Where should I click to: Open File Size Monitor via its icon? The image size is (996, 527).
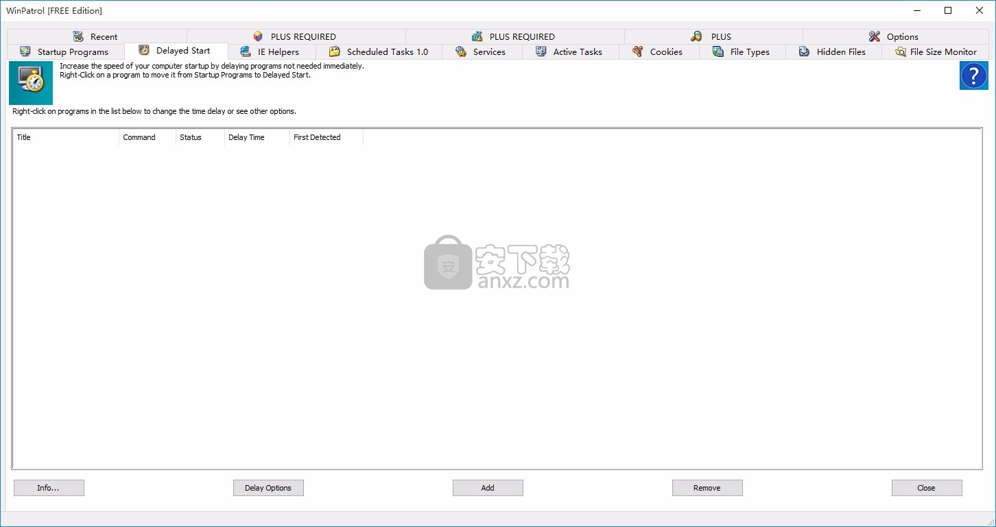coord(901,51)
